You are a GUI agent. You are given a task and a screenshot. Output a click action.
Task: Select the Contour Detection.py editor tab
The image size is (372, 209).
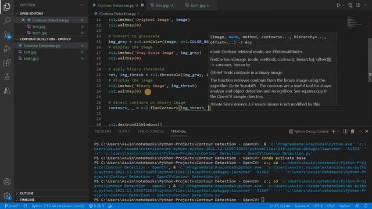click(x=115, y=5)
